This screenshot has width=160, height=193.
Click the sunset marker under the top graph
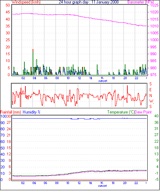point(103,81)
